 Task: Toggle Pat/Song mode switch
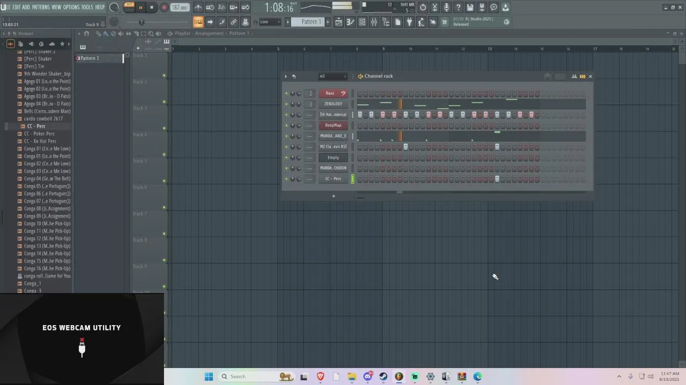pyautogui.click(x=129, y=7)
